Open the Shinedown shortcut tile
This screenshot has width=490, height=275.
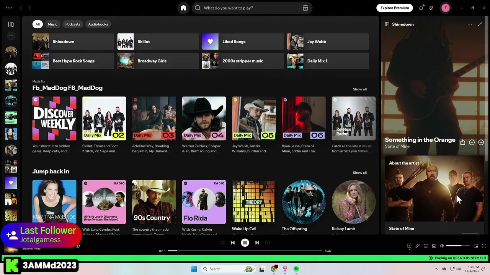[x=73, y=42]
